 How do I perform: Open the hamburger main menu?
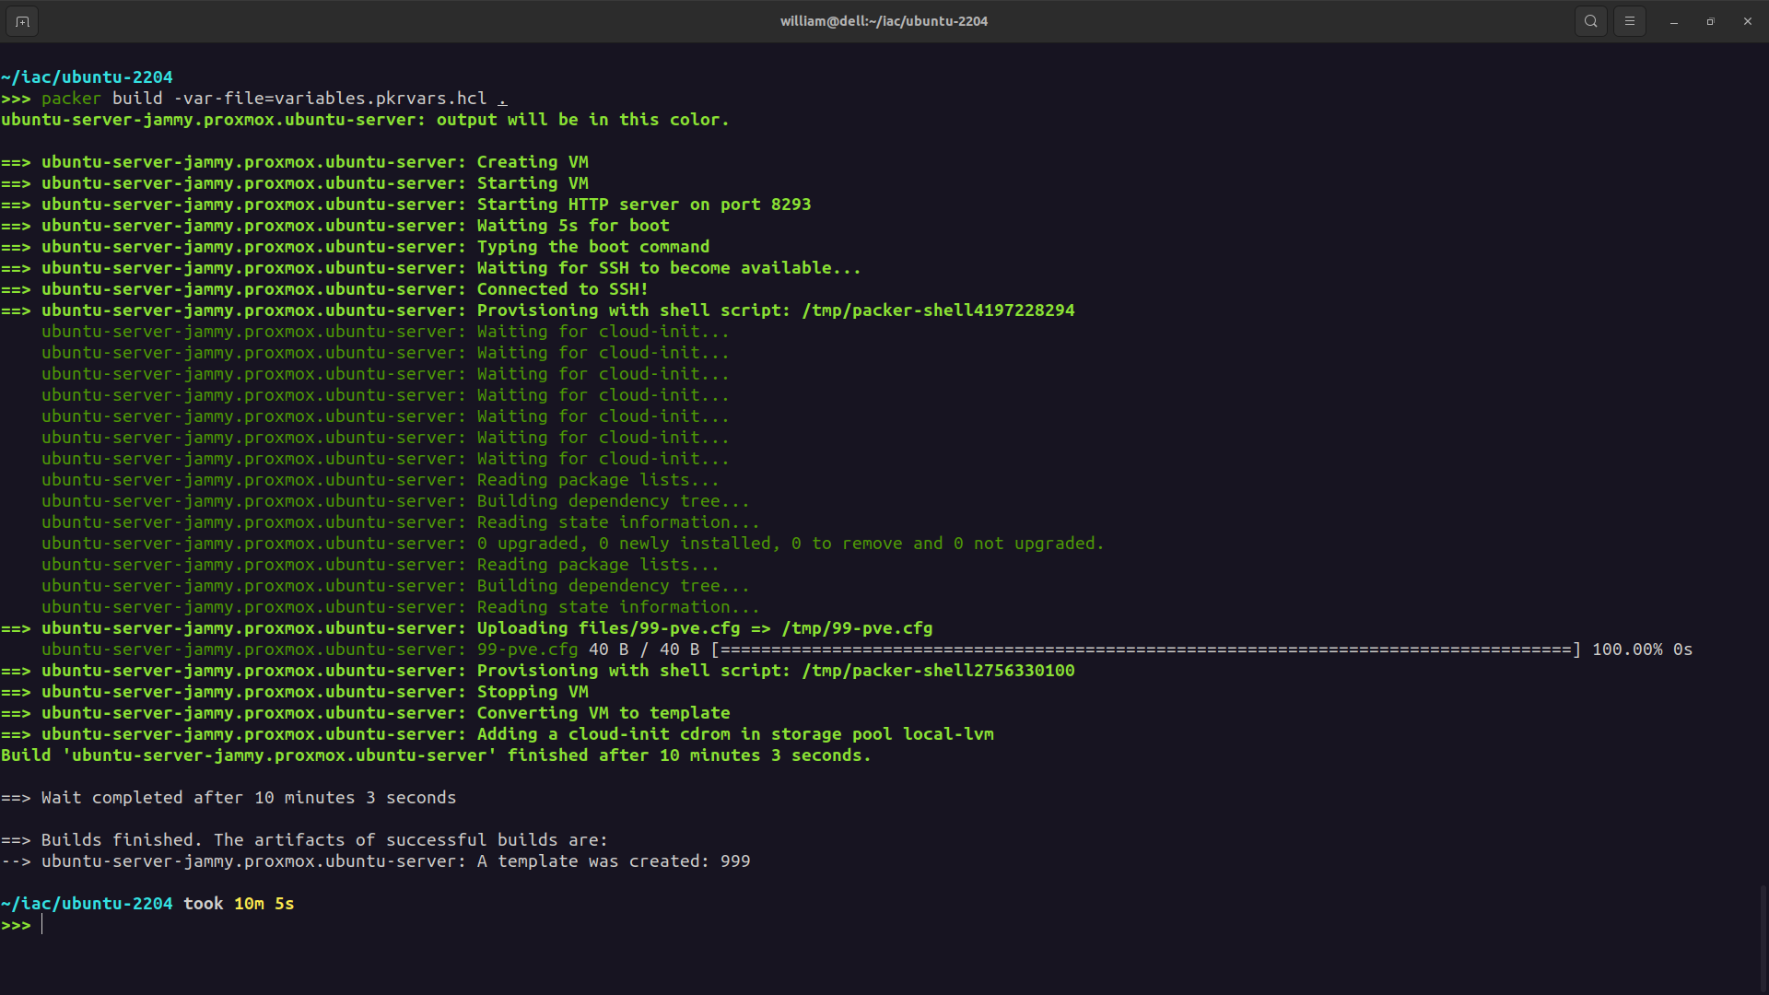click(x=1629, y=21)
